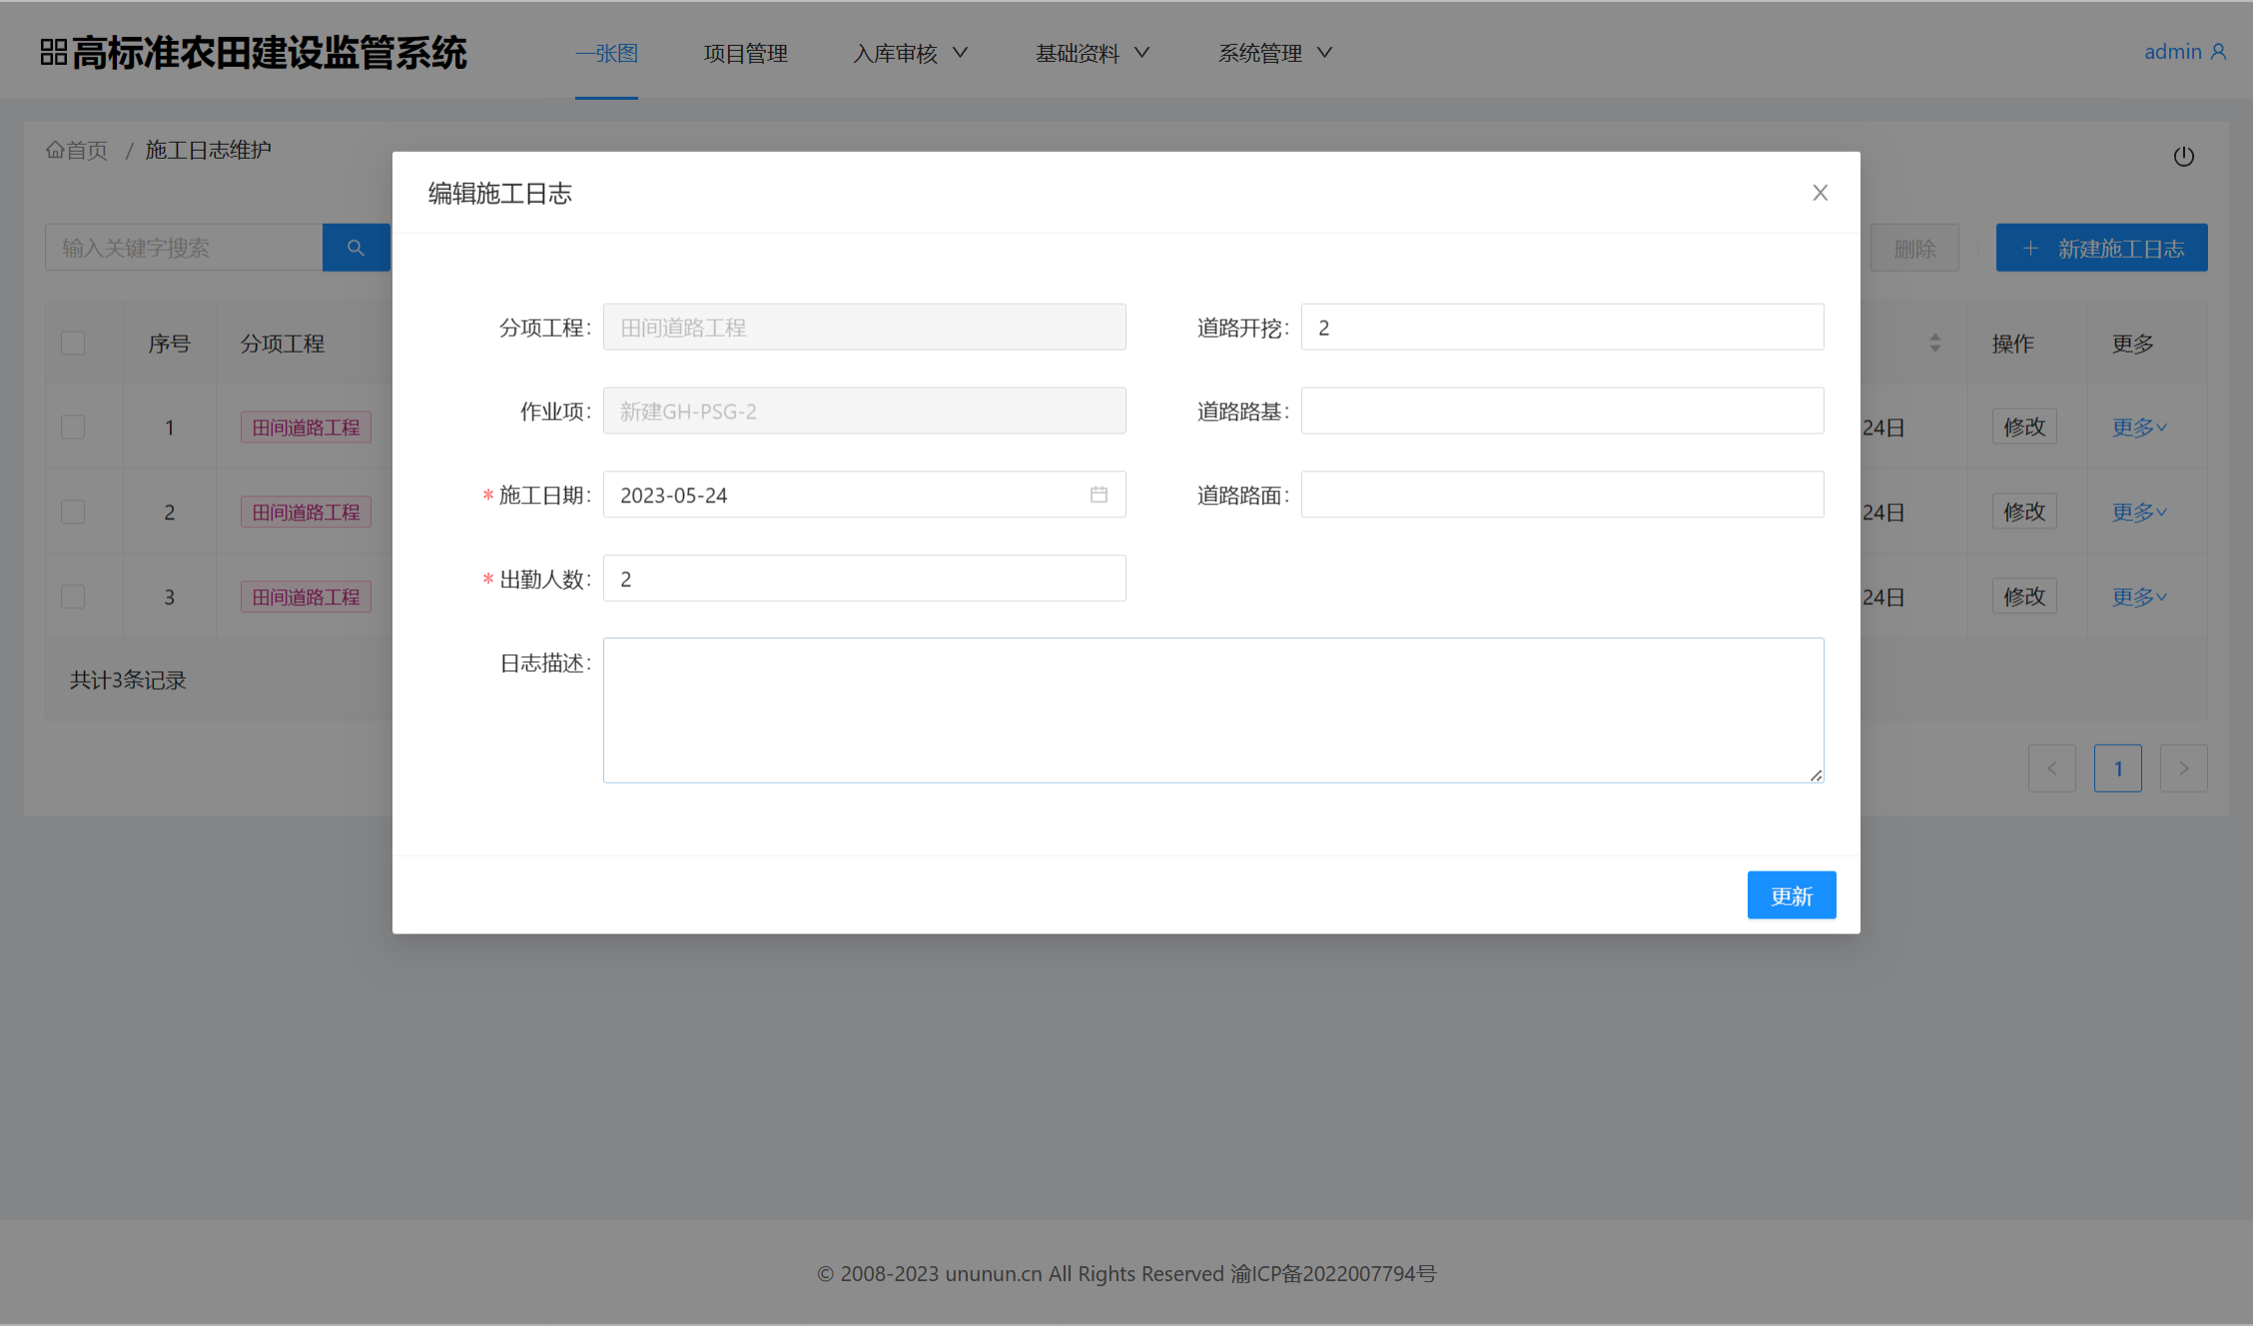Click the 删除 button
The width and height of the screenshot is (2253, 1326).
(1914, 248)
